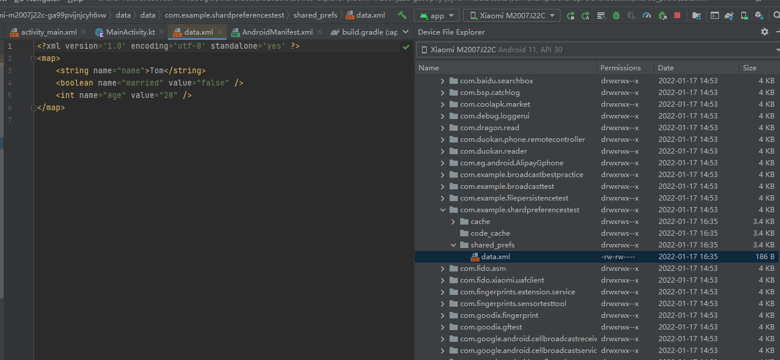
Task: Click Apply Changes and Restart Activity icon
Action: (x=586, y=16)
